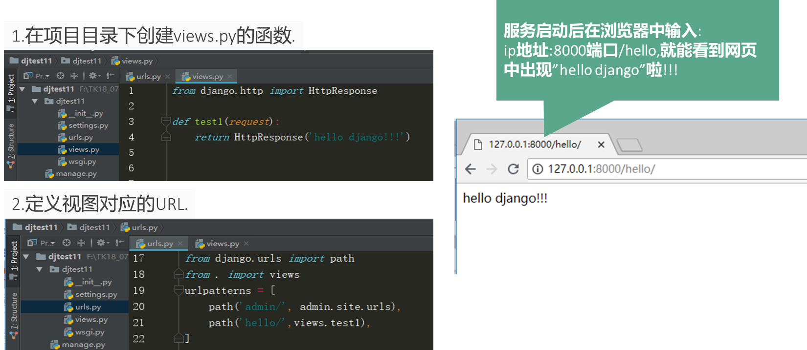
Task: Click the second djtest11 breadcrumb in the lower PyCharm
Action: click(89, 227)
